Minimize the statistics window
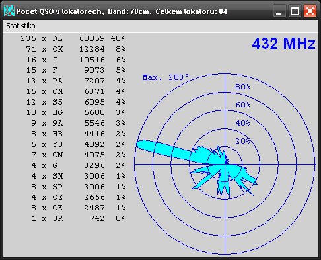Image resolution: width=321 pixels, height=260 pixels. click(279, 11)
